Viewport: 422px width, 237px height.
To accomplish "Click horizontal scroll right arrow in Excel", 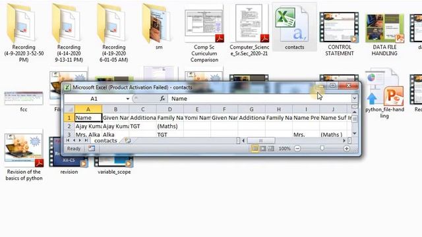I will 344,140.
